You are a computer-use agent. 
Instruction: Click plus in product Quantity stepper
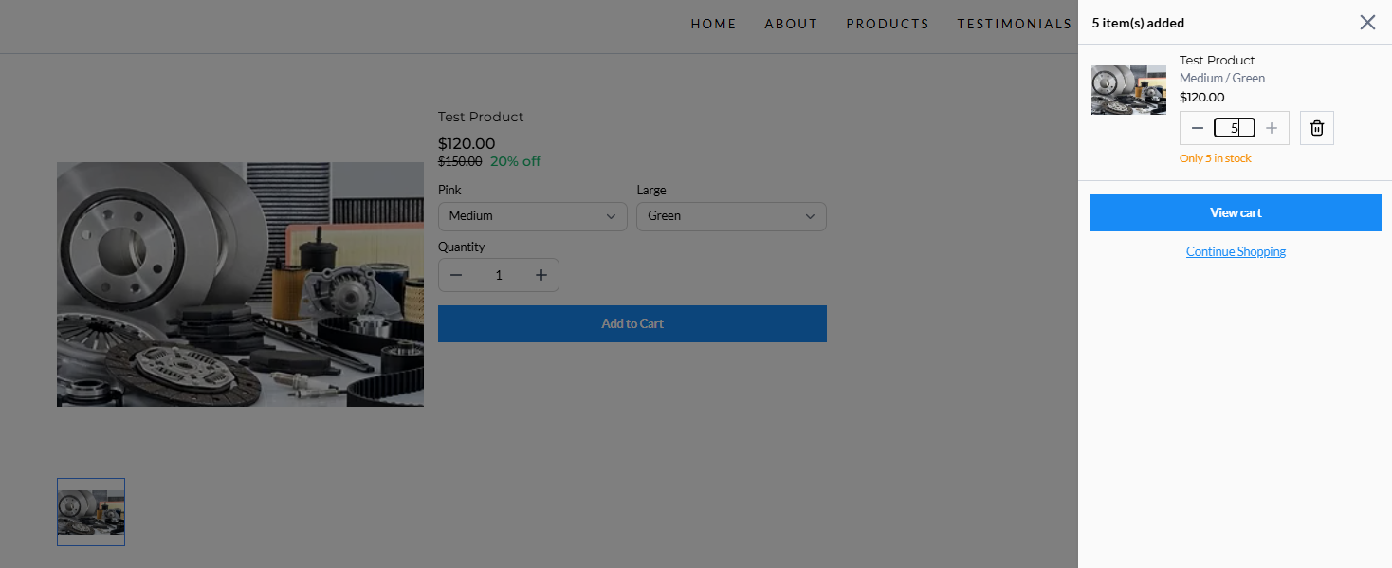[x=541, y=275]
